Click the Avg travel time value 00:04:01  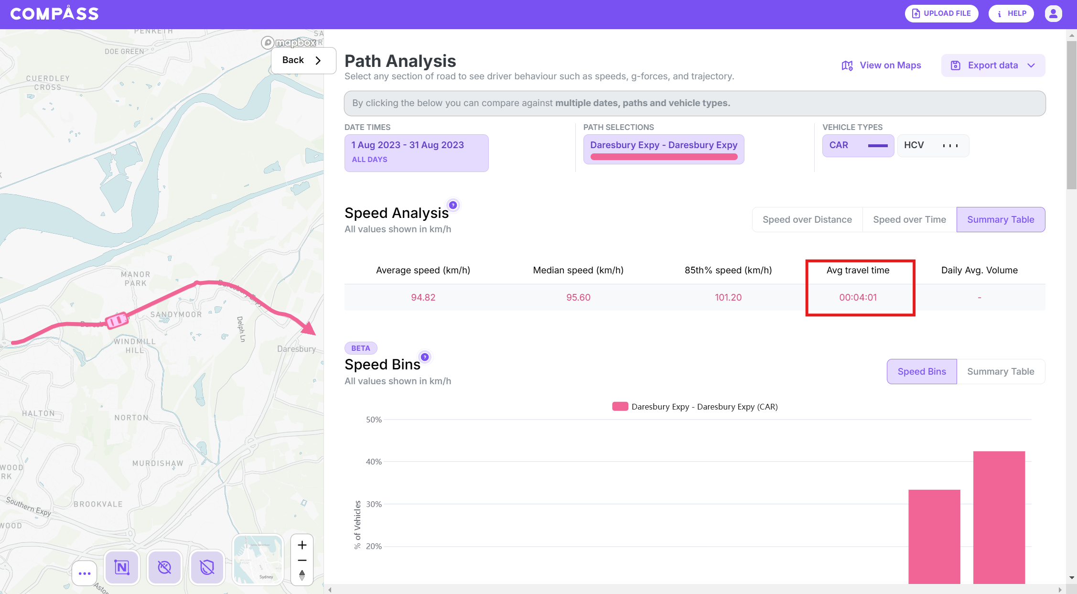coord(858,297)
